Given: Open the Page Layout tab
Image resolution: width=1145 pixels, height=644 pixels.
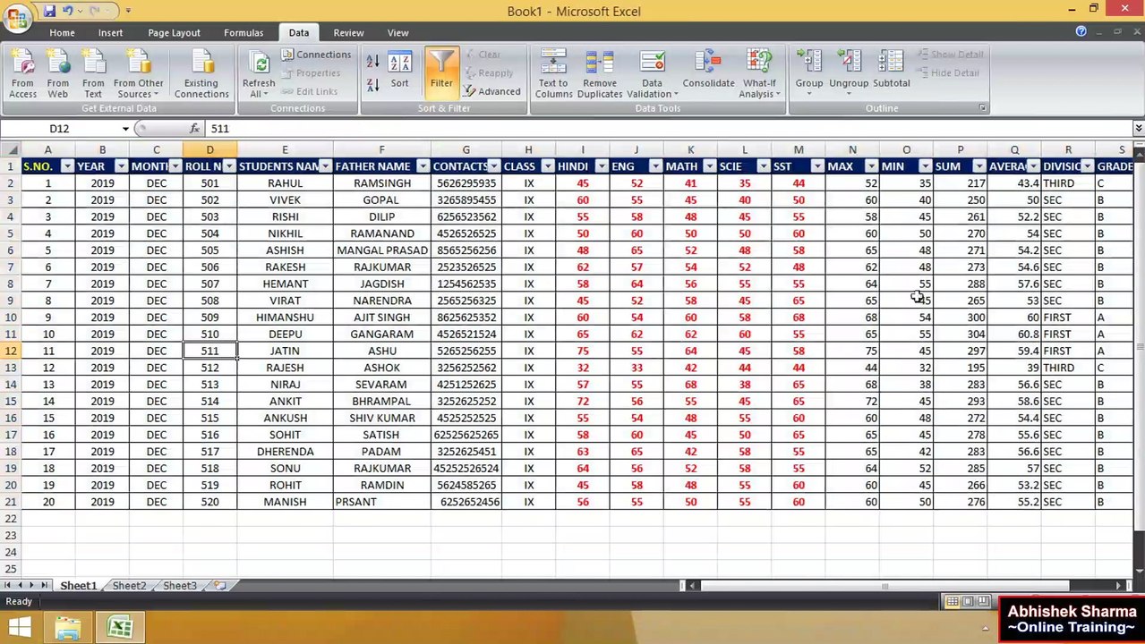Looking at the screenshot, I should pos(174,33).
